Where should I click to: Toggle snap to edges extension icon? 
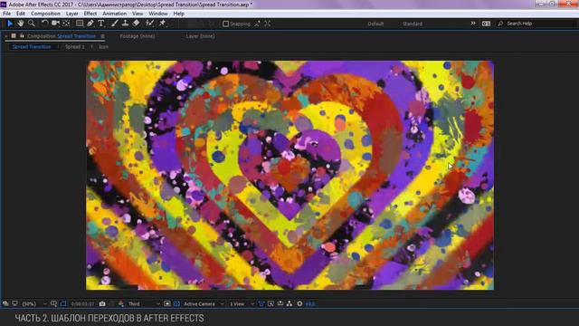click(257, 24)
